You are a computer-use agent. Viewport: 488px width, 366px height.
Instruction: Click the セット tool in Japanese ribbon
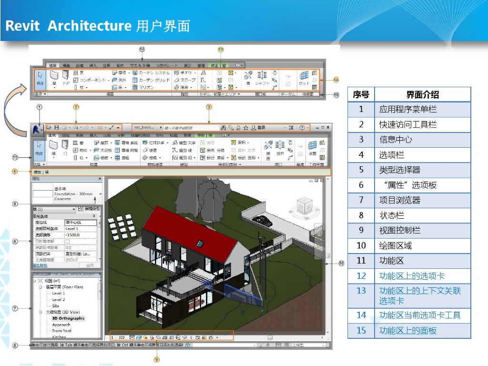(304, 78)
